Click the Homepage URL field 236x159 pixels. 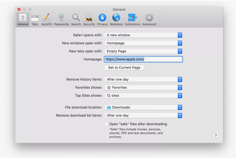(143, 59)
